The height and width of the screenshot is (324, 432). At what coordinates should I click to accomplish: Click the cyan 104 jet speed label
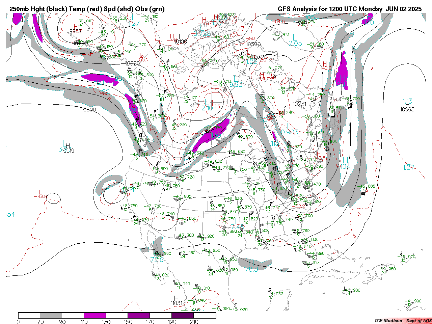(x=345, y=166)
